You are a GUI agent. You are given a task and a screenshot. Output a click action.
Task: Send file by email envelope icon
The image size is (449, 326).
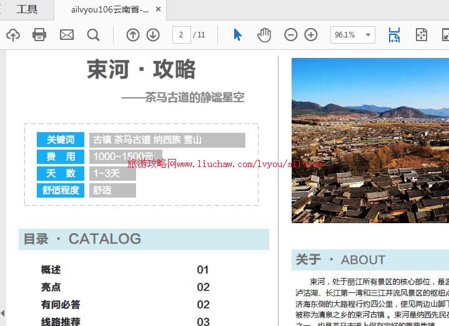(67, 35)
